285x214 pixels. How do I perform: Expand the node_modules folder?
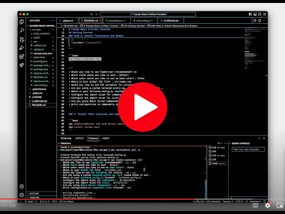point(42,34)
